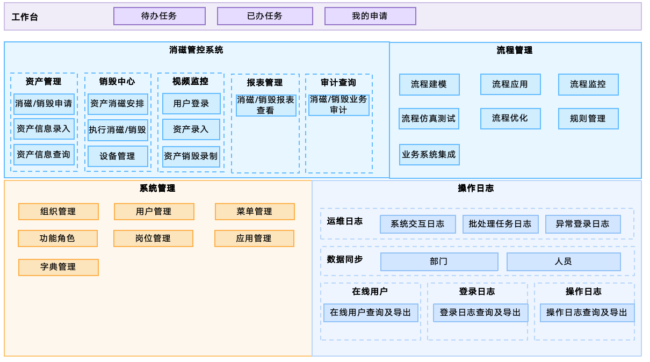Select the 资产录入 box
The image size is (650, 362).
191,129
